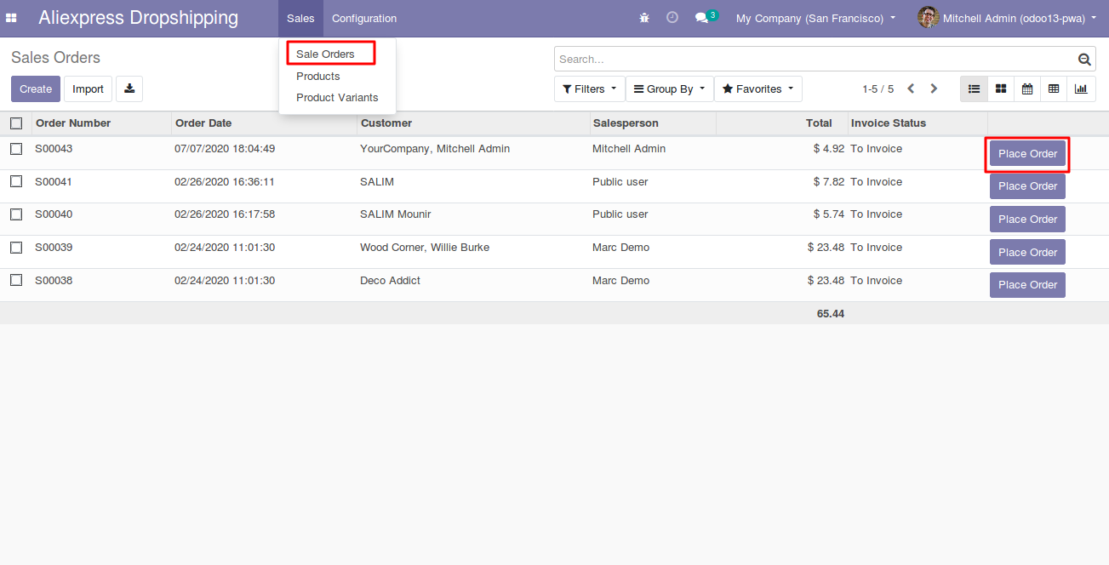This screenshot has width=1109, height=565.
Task: Tick the checkbox for order S00039
Action: click(16, 248)
